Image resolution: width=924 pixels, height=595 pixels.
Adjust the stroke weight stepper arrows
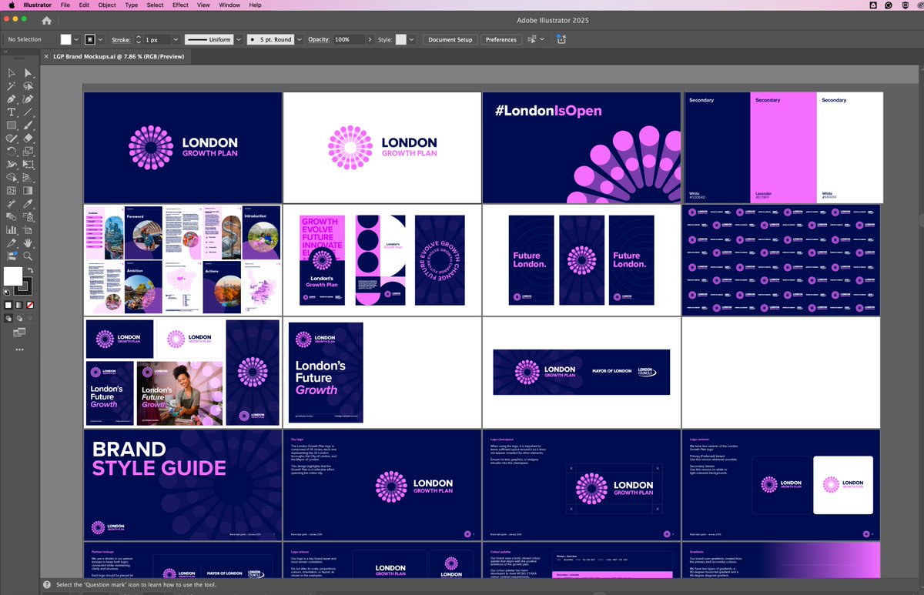139,39
